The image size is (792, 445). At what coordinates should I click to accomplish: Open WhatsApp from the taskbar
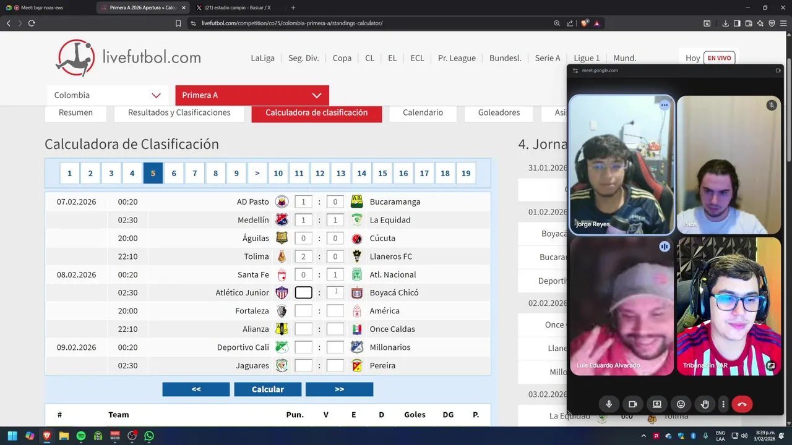[x=149, y=436]
